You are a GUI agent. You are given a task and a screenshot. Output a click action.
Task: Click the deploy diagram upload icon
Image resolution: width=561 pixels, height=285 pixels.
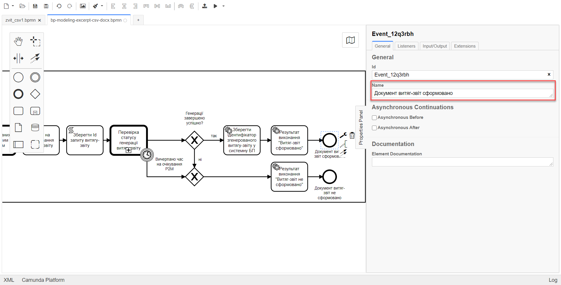pos(205,6)
